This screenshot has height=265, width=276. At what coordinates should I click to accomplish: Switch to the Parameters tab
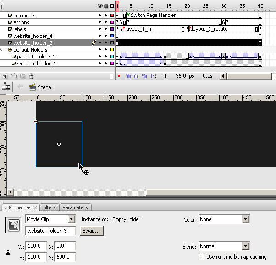pyautogui.click(x=75, y=207)
